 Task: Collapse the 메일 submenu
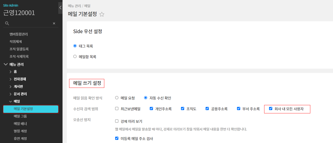point(10,101)
